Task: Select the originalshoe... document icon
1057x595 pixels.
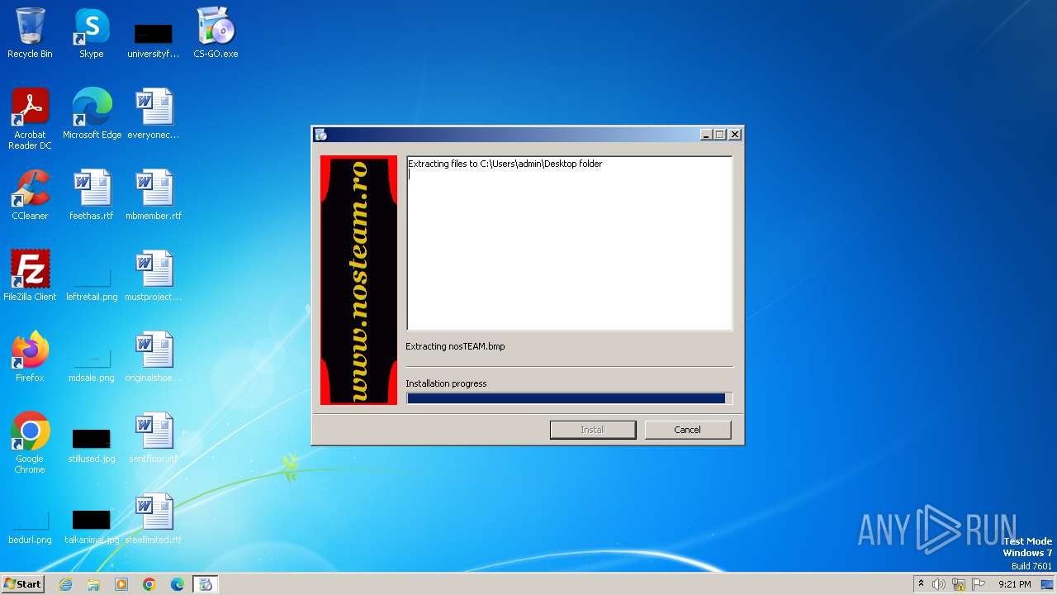Action: click(x=154, y=357)
